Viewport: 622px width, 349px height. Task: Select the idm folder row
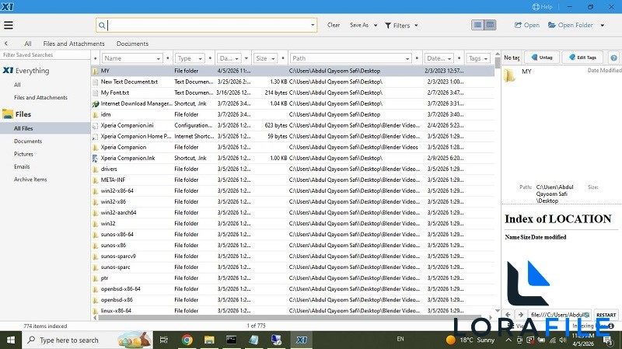[x=293, y=114]
